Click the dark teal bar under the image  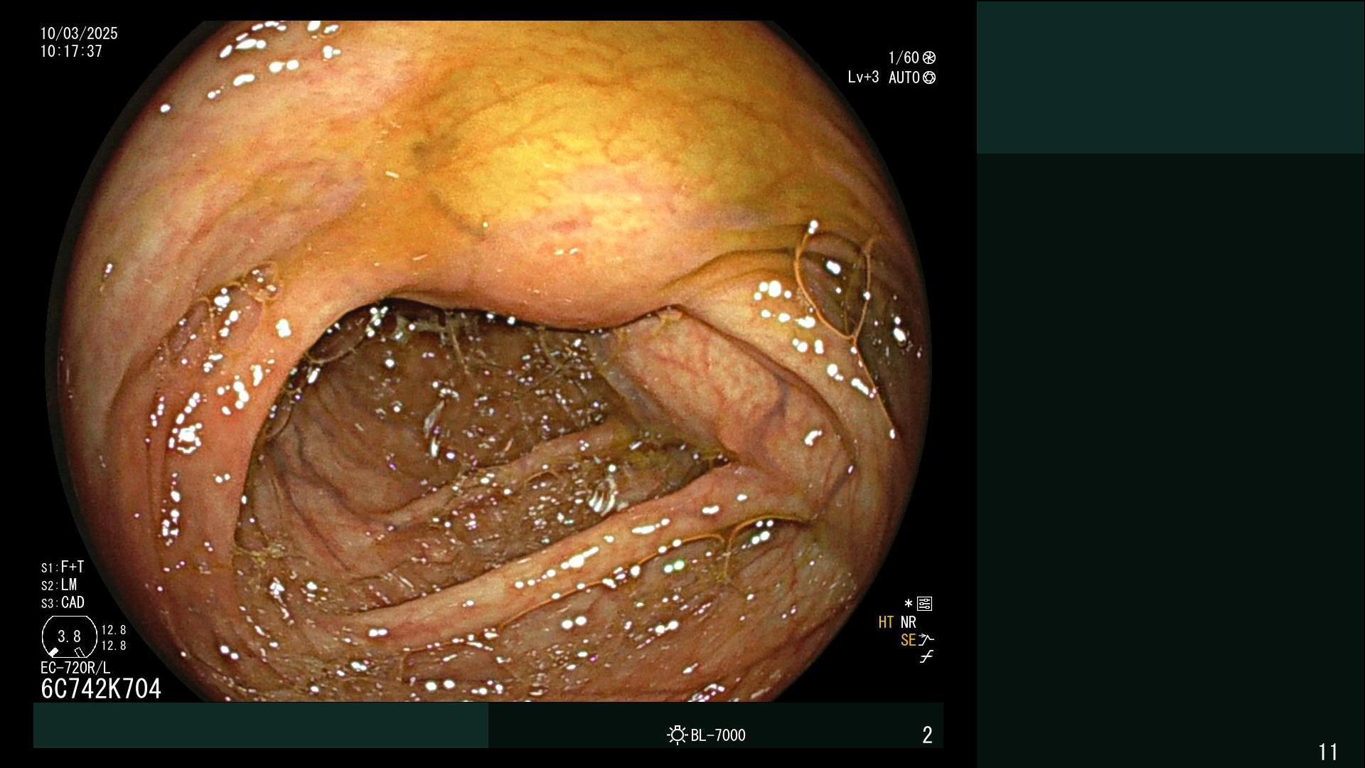coord(261,725)
